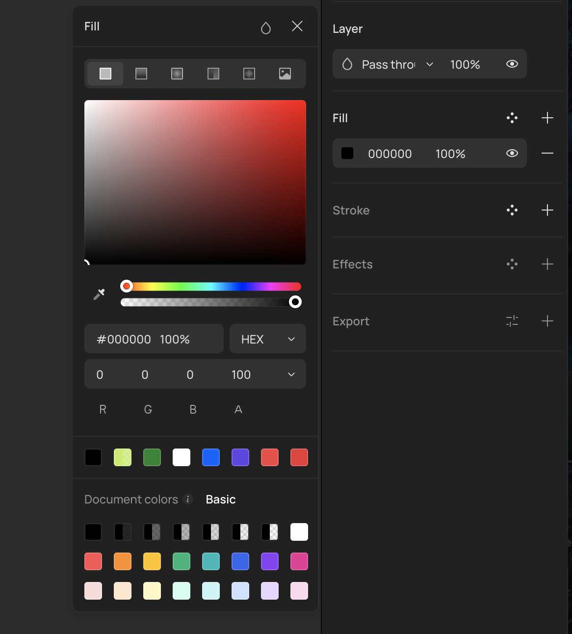Show Document colors info icon
572x634 pixels.
pos(187,499)
